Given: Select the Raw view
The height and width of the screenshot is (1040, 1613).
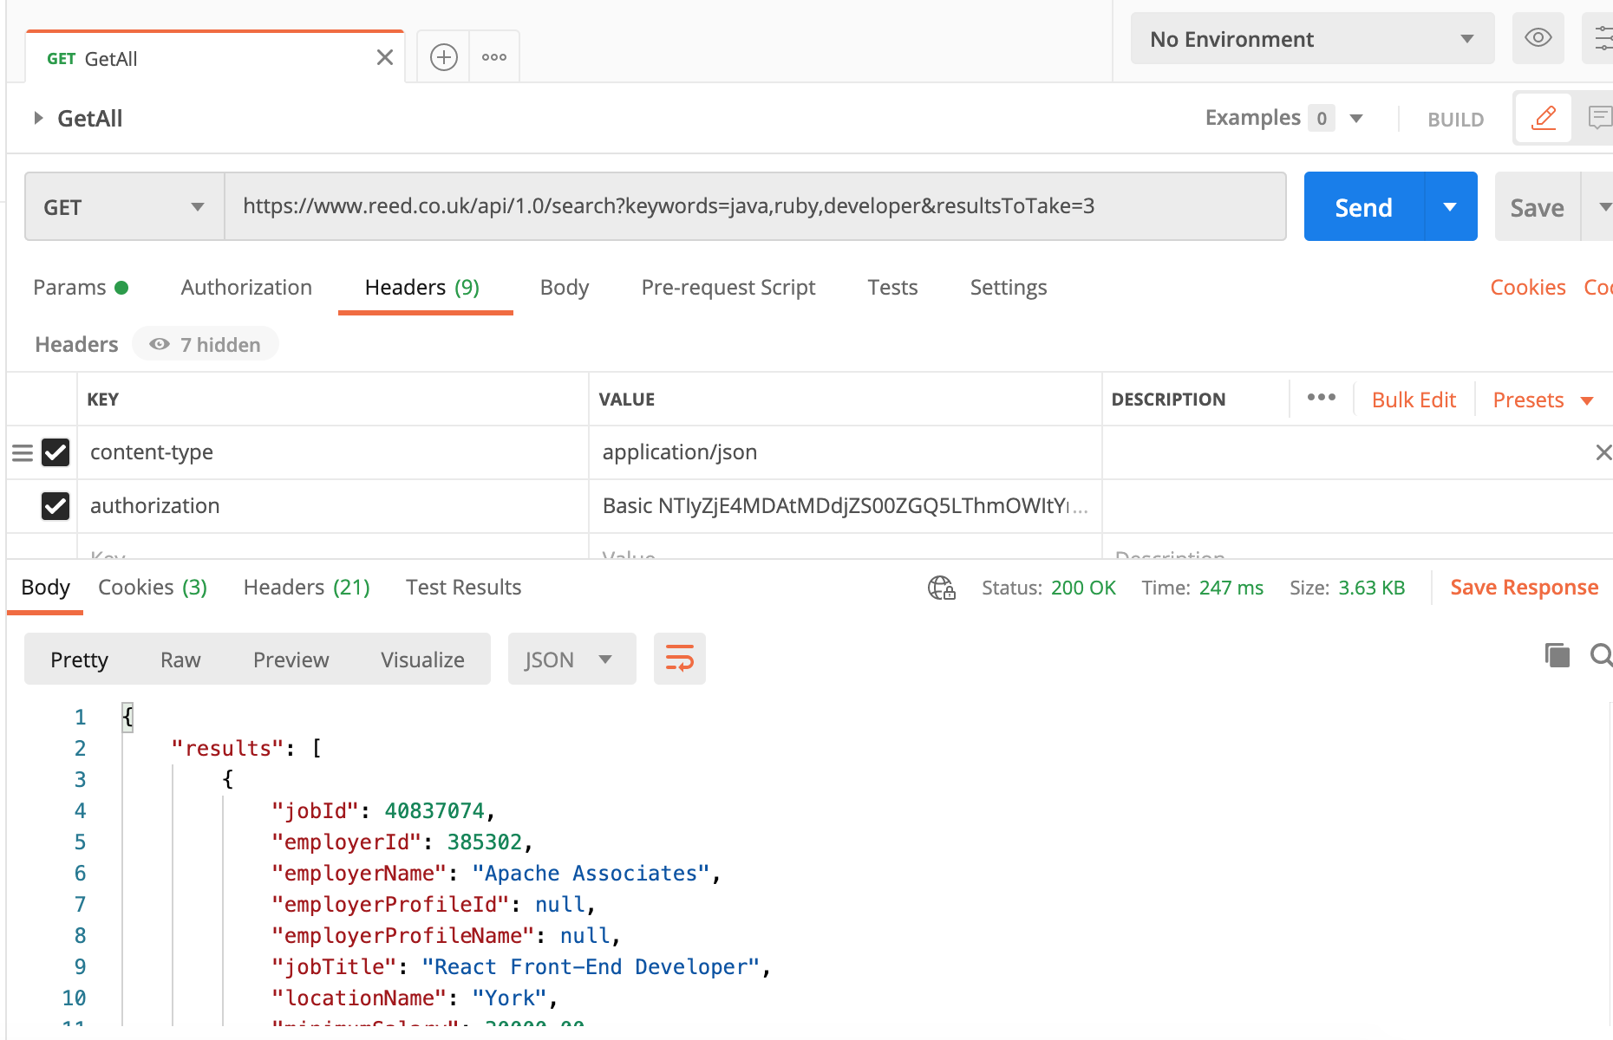Looking at the screenshot, I should [x=180, y=660].
